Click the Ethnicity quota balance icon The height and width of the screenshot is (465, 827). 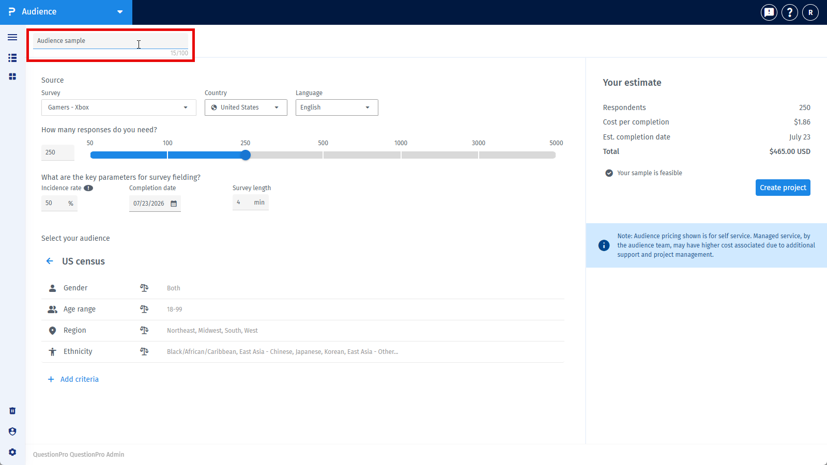click(144, 351)
